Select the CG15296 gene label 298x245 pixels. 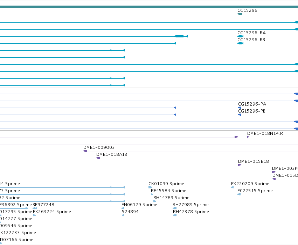[x=247, y=10]
